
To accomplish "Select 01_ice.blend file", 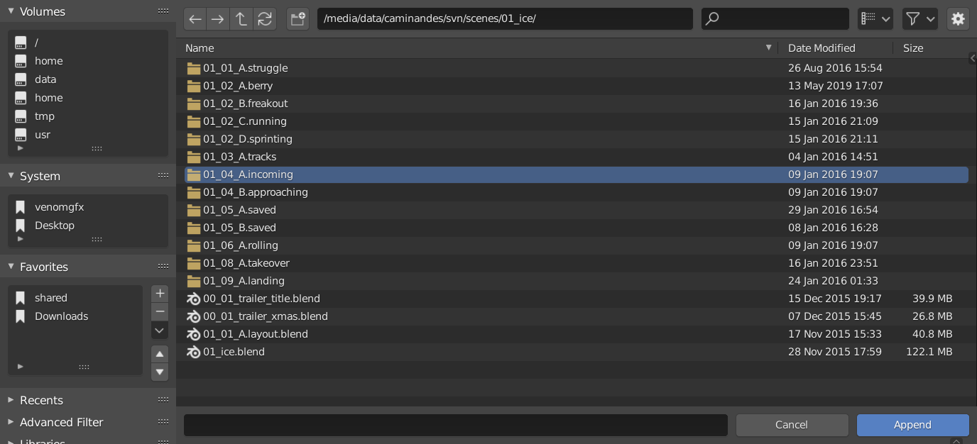I will click(x=577, y=352).
